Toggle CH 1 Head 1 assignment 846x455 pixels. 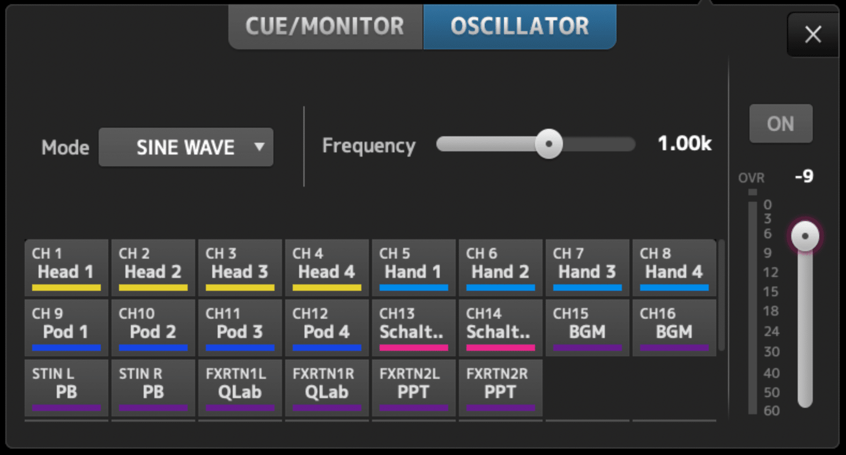pyautogui.click(x=66, y=267)
